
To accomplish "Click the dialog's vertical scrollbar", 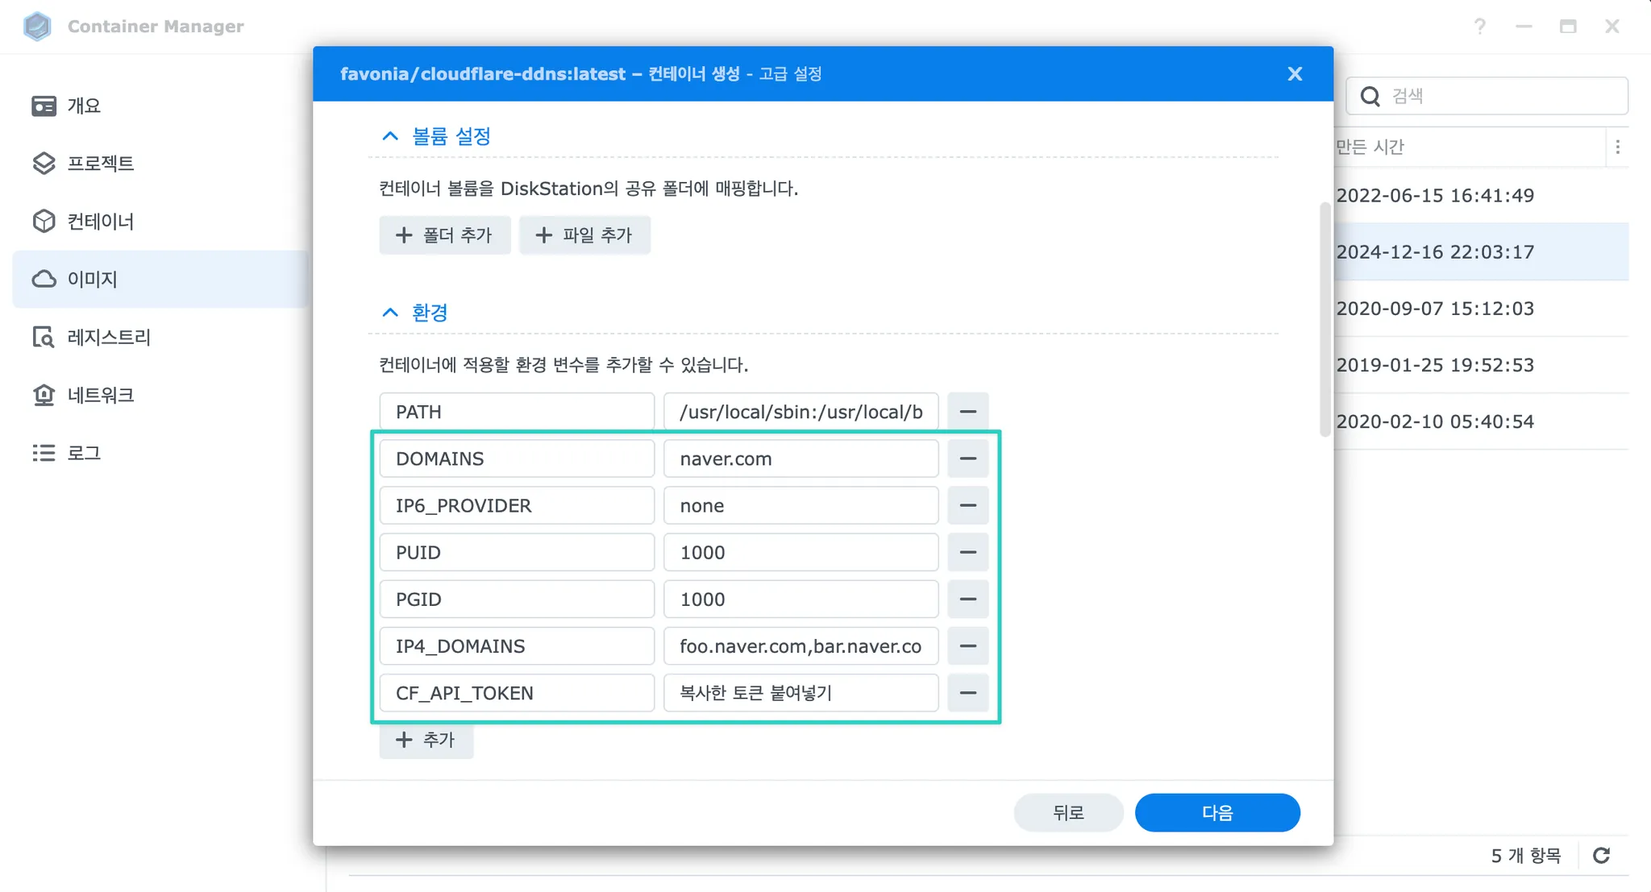I will click(1325, 319).
